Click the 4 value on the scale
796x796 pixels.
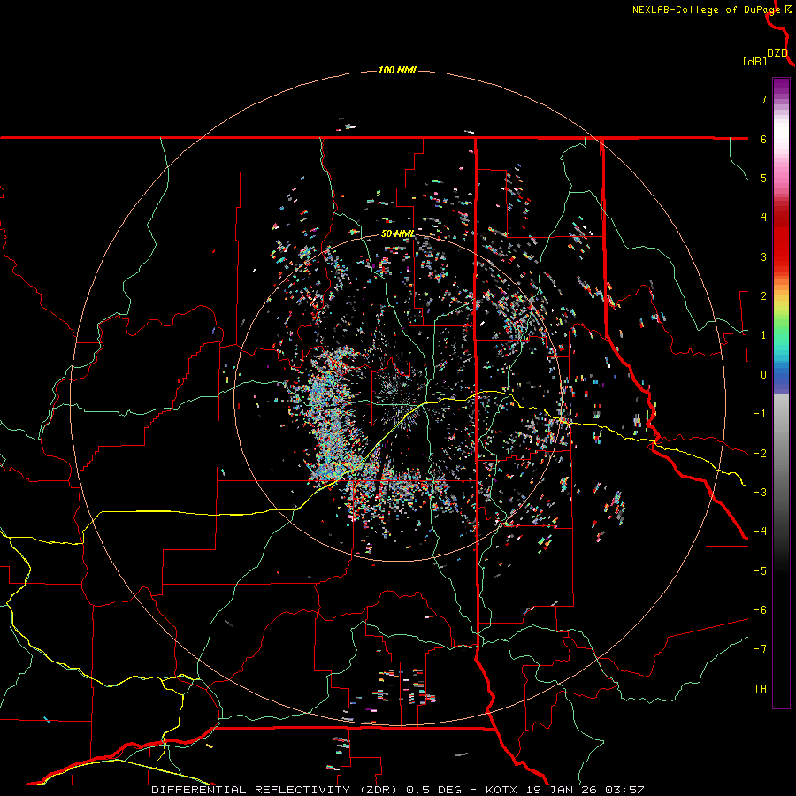point(763,218)
